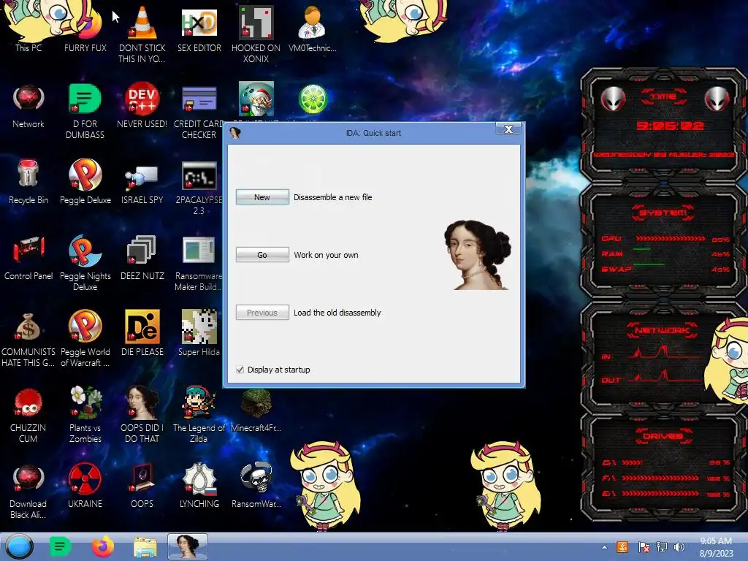Close the IDA Quick start dialog
Screen dimensions: 748x561
[508, 129]
